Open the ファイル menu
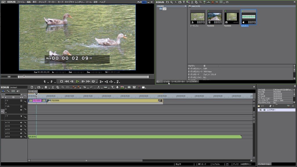Viewport: 297px width, 167px height. (21, 2)
